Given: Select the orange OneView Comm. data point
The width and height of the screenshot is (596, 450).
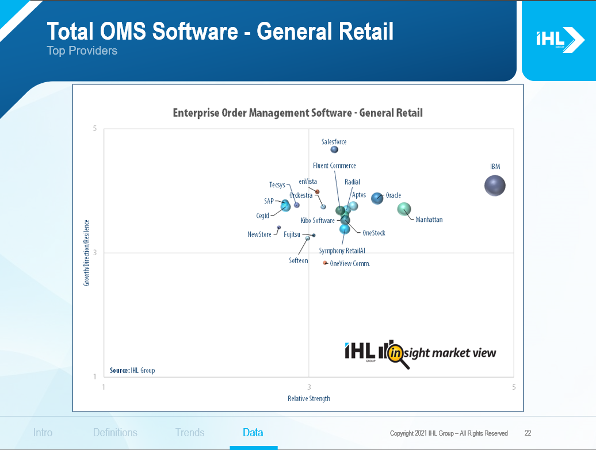Looking at the screenshot, I should pyautogui.click(x=325, y=263).
